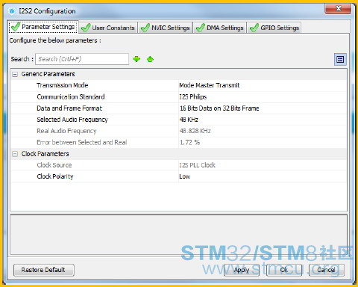The width and height of the screenshot is (358, 287).
Task: Open the GPIO Settings tab
Action: tap(274, 28)
